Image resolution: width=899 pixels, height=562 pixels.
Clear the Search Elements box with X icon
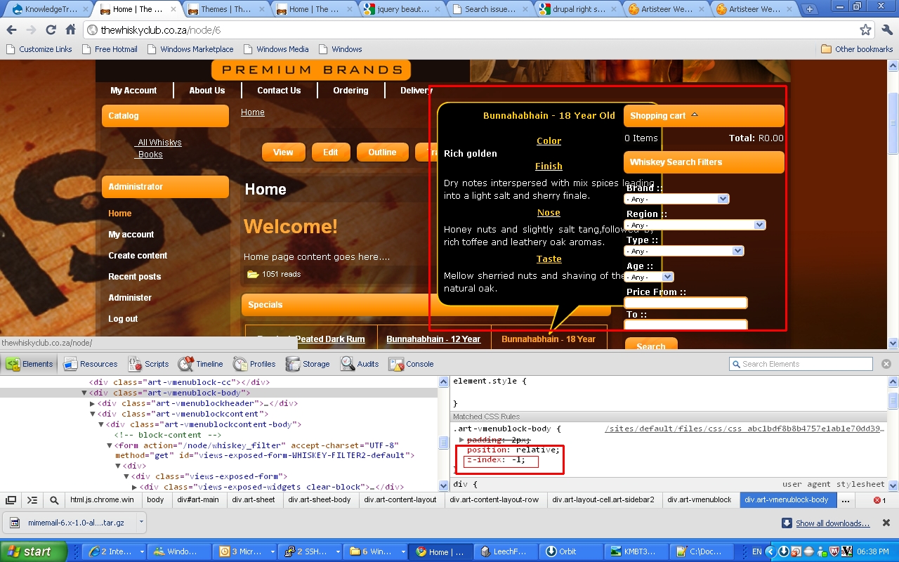click(x=886, y=364)
